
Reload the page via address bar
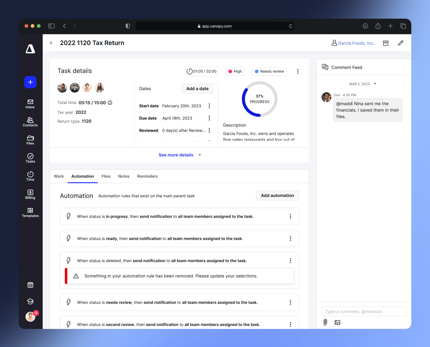291,26
